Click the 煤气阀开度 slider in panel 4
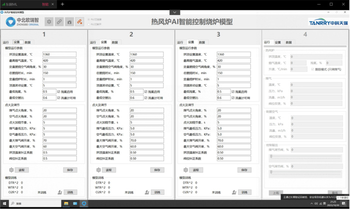This screenshot has height=209, width=350. tap(304, 156)
